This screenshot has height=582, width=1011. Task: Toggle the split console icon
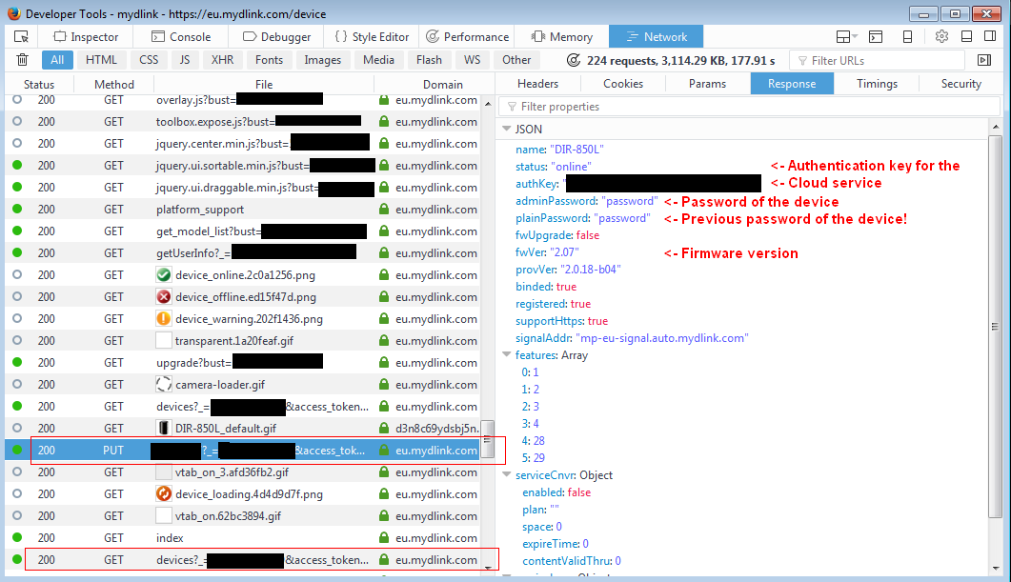(876, 37)
